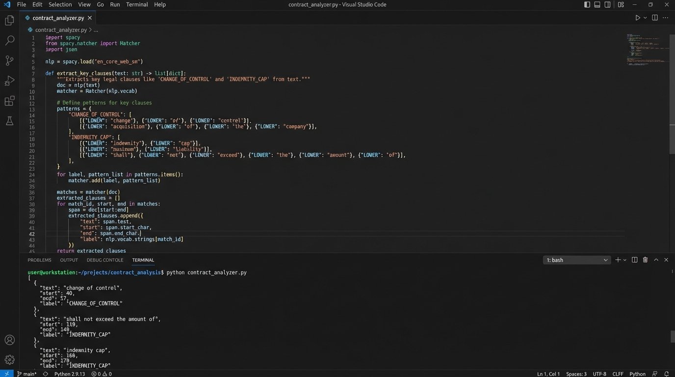Switch to the PROBLEMS panel tab
The width and height of the screenshot is (675, 377).
39,260
